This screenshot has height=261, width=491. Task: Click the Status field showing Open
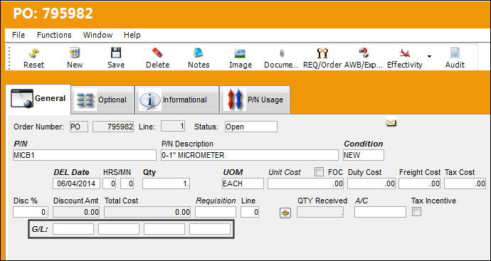tap(250, 127)
